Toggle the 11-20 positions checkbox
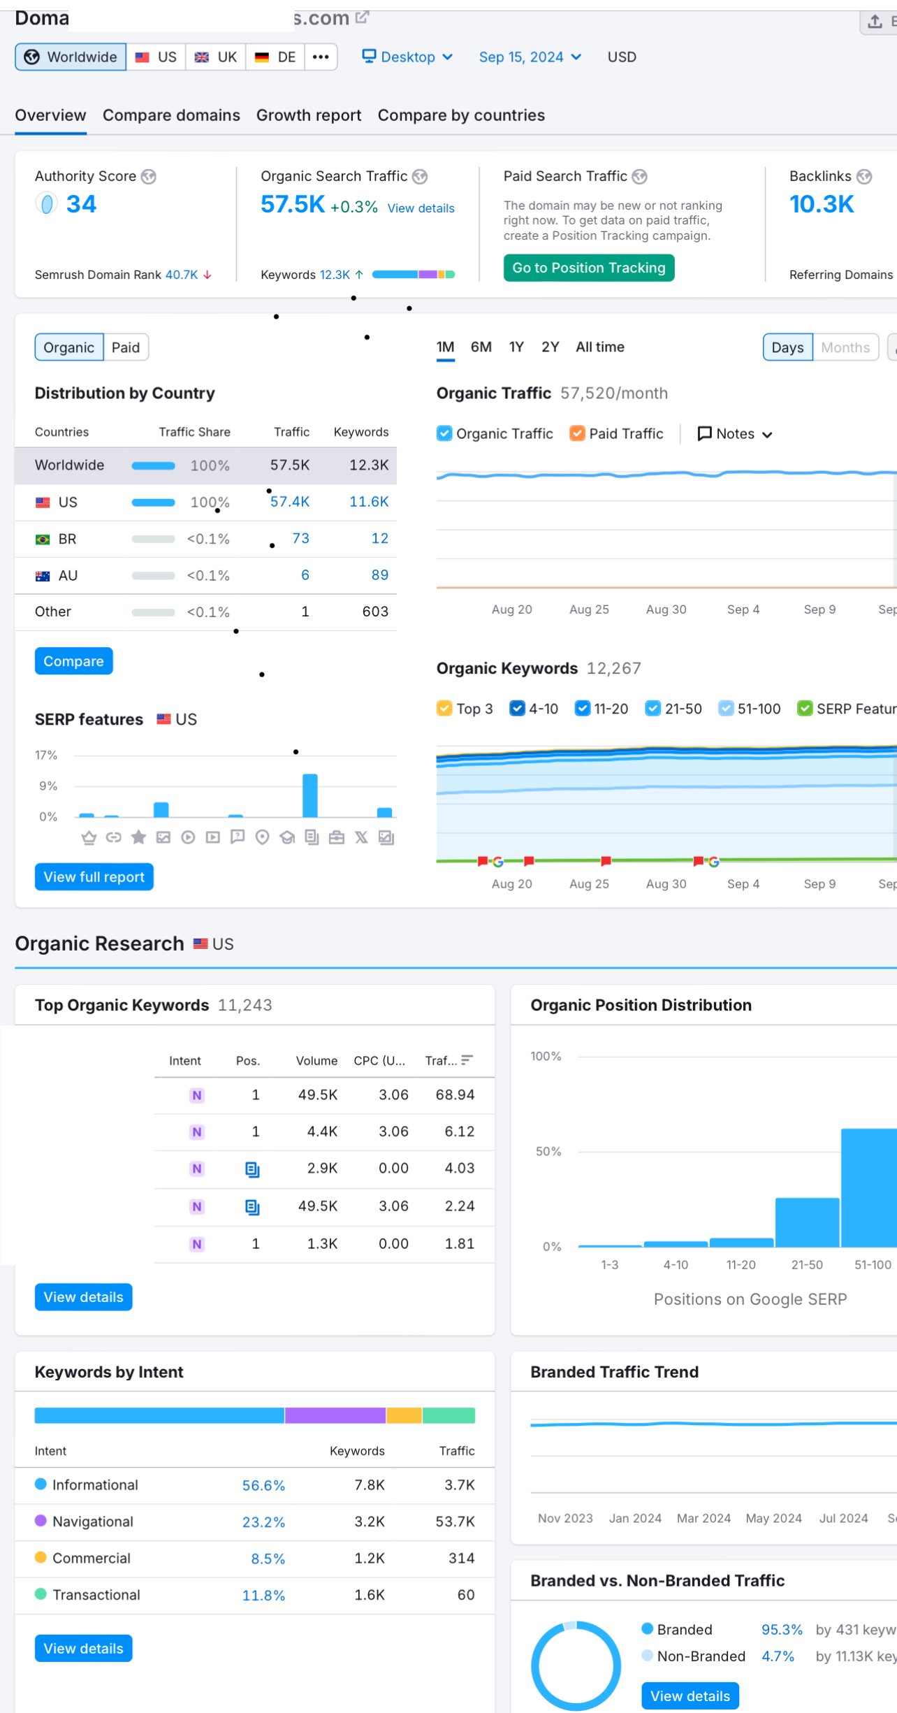This screenshot has width=897, height=1713. (x=583, y=709)
